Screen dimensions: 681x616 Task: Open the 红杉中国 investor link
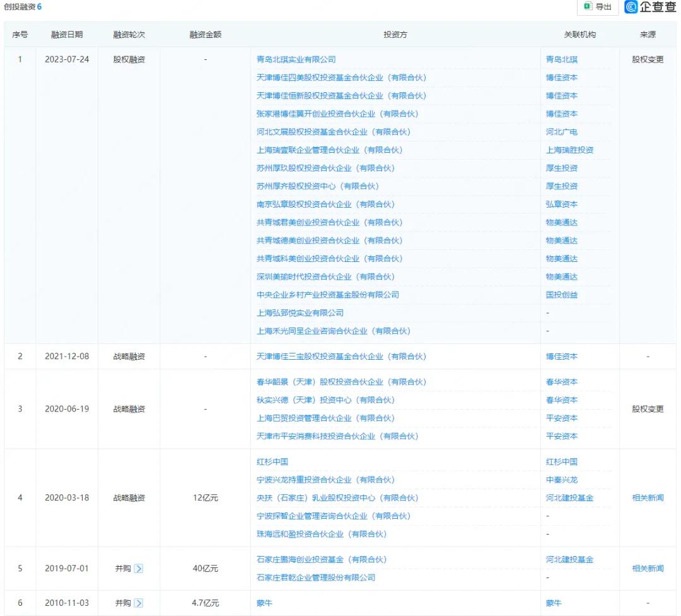click(272, 462)
